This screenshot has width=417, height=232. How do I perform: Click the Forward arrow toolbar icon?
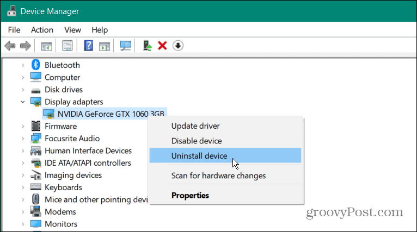(x=25, y=46)
